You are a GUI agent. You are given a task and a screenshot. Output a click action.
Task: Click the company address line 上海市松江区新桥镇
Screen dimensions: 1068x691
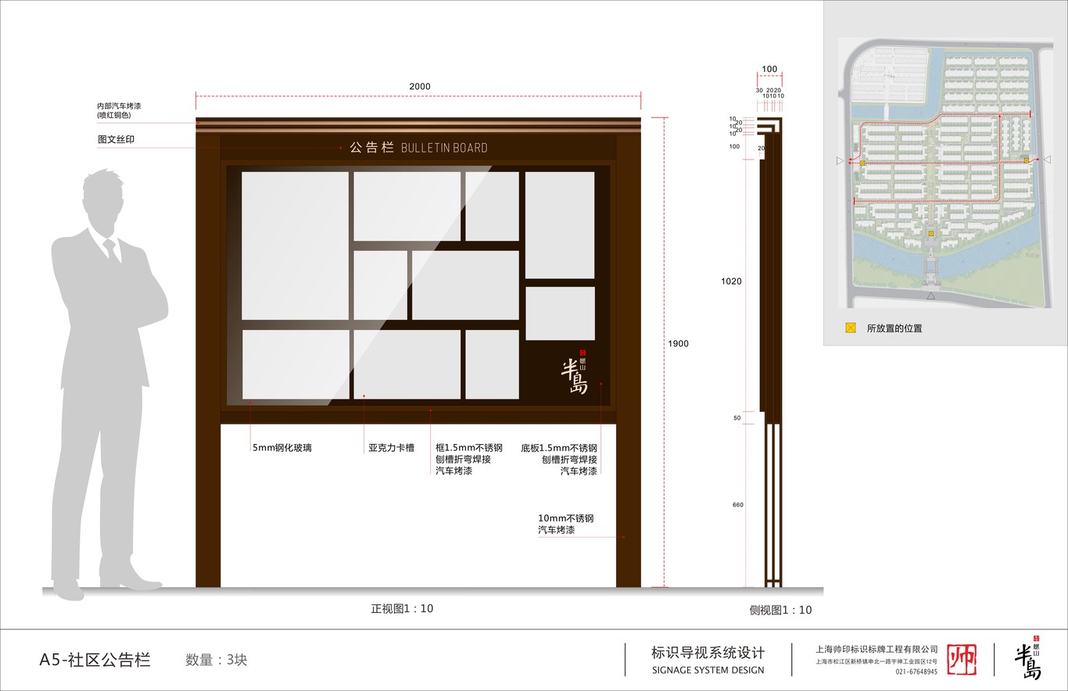[876, 661]
